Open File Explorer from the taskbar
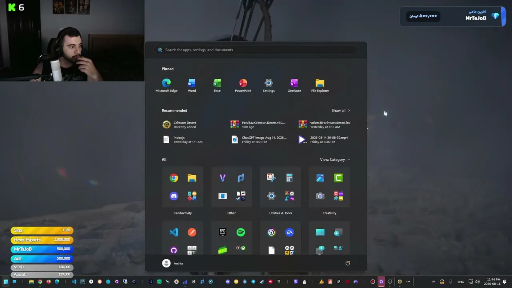 31,282
